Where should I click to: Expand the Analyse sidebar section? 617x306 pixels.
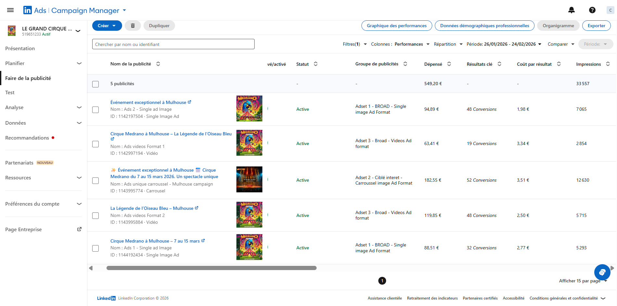[x=44, y=107]
